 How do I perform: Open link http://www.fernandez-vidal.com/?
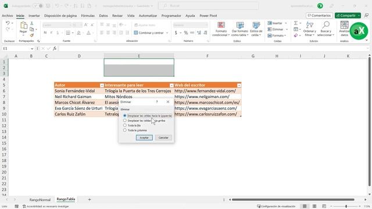(205, 91)
